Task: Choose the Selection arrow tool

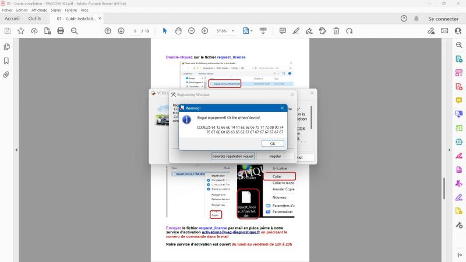Action: point(165,31)
